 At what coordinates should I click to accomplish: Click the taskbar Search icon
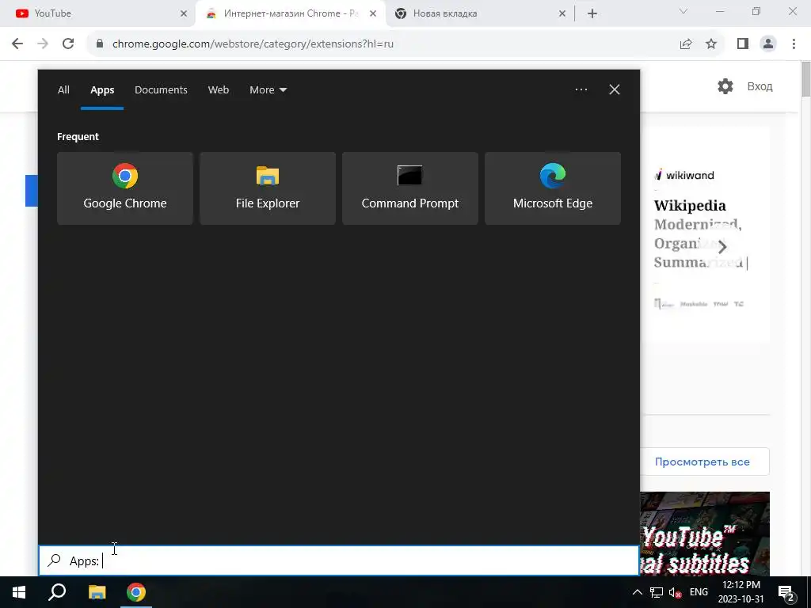click(x=57, y=592)
